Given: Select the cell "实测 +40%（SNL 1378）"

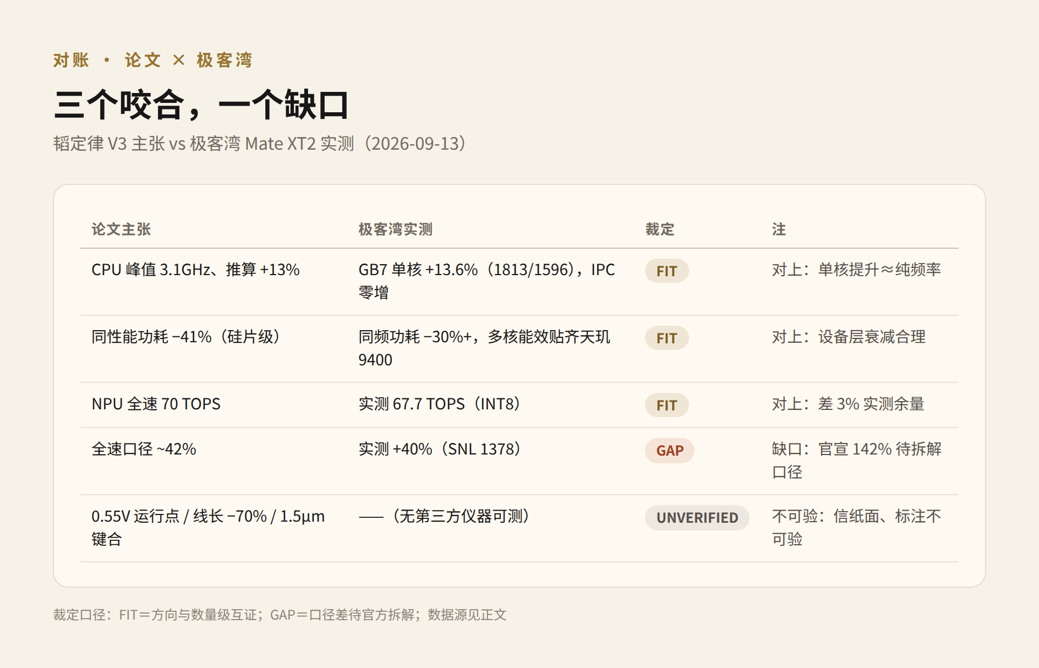Looking at the screenshot, I should click(439, 449).
